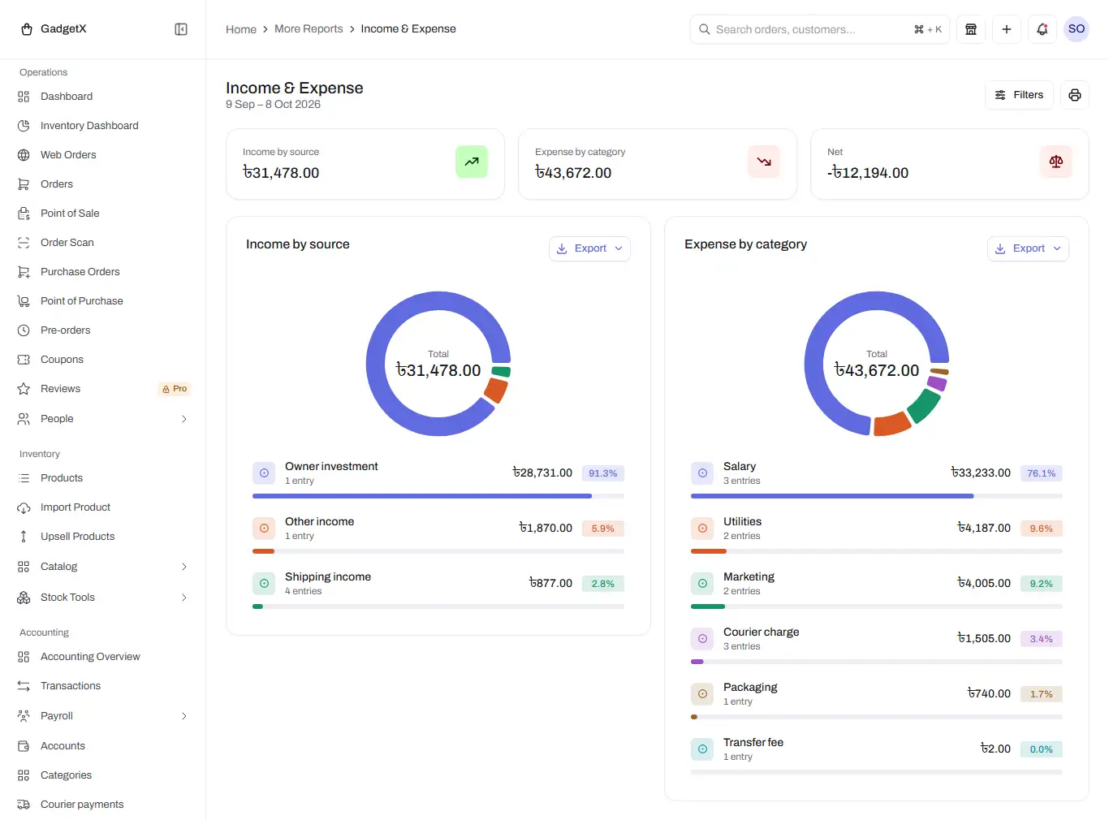The width and height of the screenshot is (1109, 820).
Task: Click the Transfer fee category icon
Action: [702, 749]
